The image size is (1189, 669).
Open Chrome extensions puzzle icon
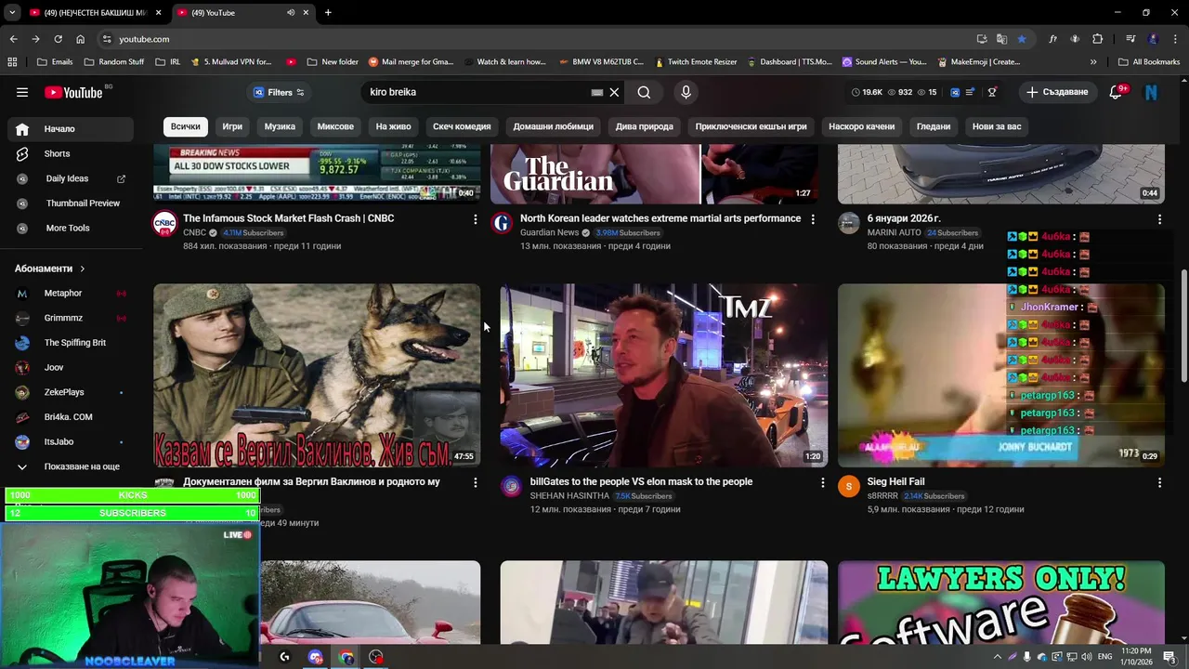coord(1098,39)
